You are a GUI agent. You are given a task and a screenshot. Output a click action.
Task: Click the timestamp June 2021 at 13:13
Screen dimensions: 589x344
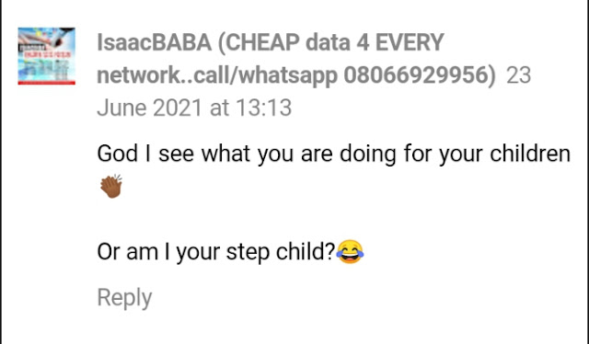(x=194, y=108)
